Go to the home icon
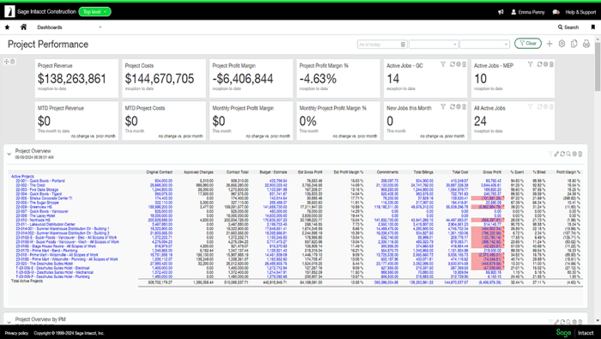The height and width of the screenshot is (339, 601). tap(23, 27)
